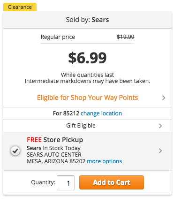Click the Mesa, Arizona 85202 address
Screen dimensions: 181x204
56,161
